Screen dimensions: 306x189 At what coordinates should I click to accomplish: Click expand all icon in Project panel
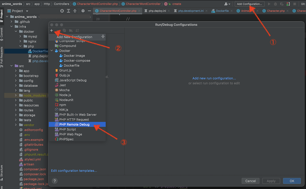coord(69,11)
